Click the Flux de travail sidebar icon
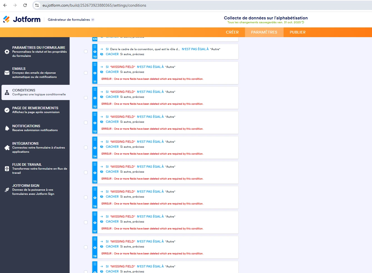Viewport: 372px width, 273px height. (7, 168)
